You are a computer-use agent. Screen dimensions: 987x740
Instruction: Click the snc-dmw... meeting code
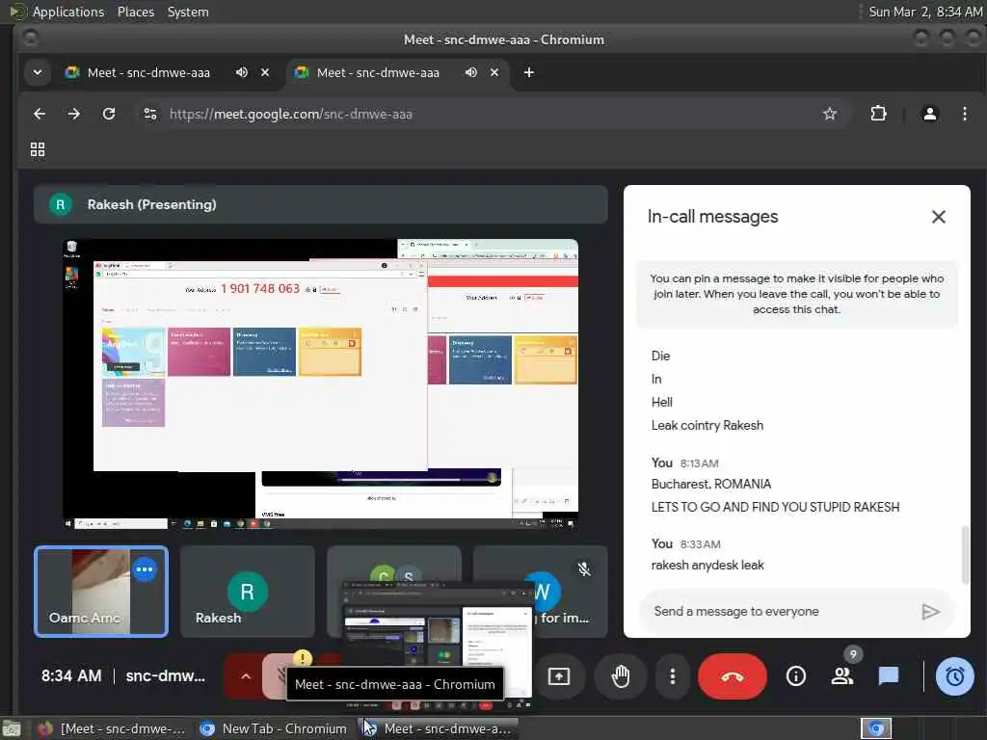pyautogui.click(x=166, y=675)
